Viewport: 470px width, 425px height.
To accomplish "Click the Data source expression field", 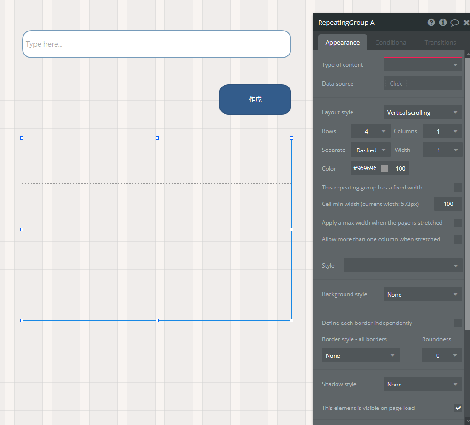I will click(423, 83).
